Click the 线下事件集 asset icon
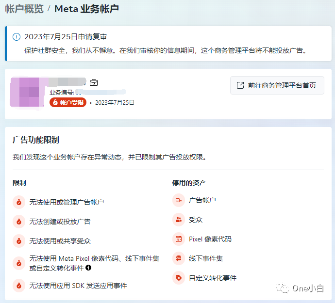This screenshot has height=303, width=335. [x=179, y=258]
